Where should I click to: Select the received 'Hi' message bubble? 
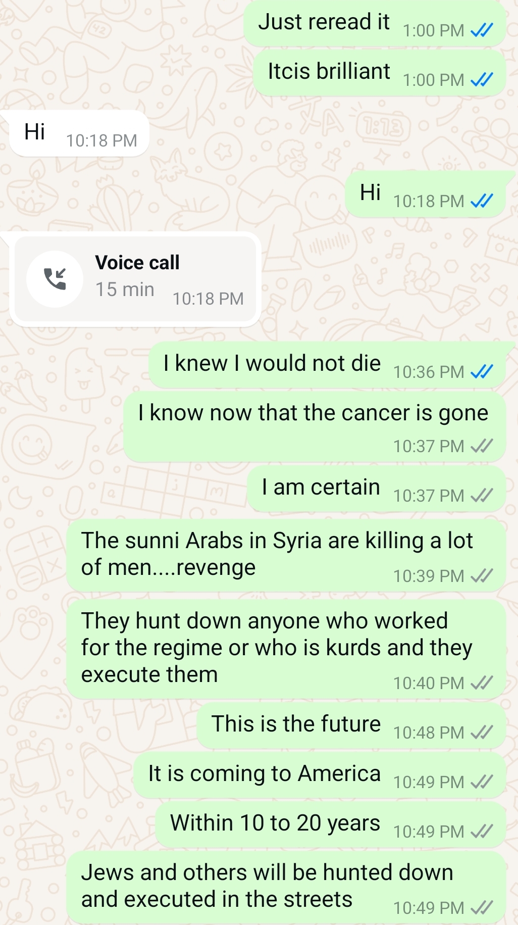(x=79, y=133)
